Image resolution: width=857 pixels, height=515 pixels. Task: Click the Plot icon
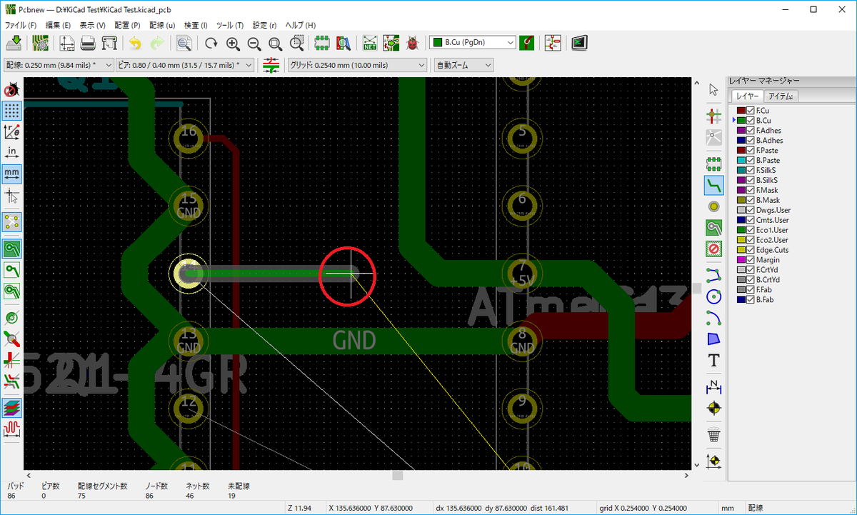pyautogui.click(x=109, y=43)
